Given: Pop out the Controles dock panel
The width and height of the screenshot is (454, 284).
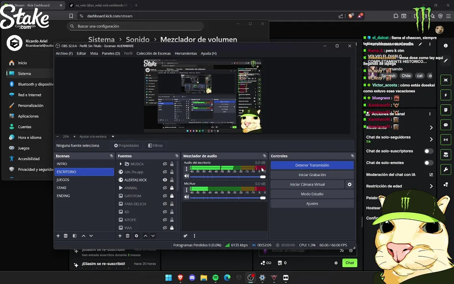Looking at the screenshot, I should click(x=352, y=156).
